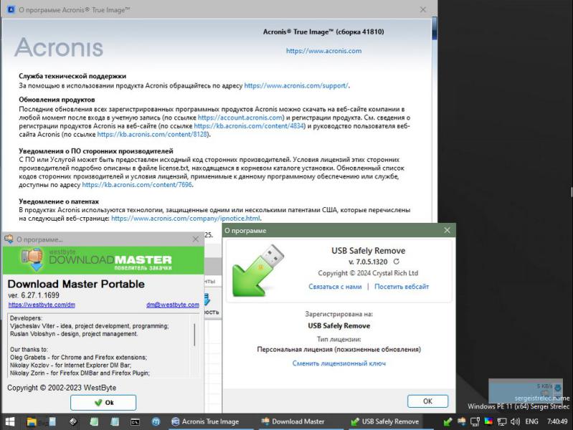Click the ENG language indicator
573x430 pixels.
531,421
